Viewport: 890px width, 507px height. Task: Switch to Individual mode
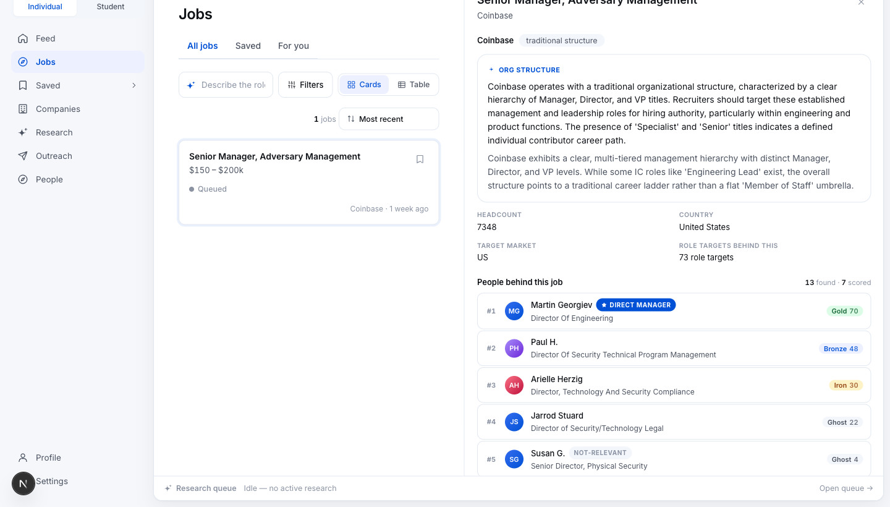click(45, 7)
